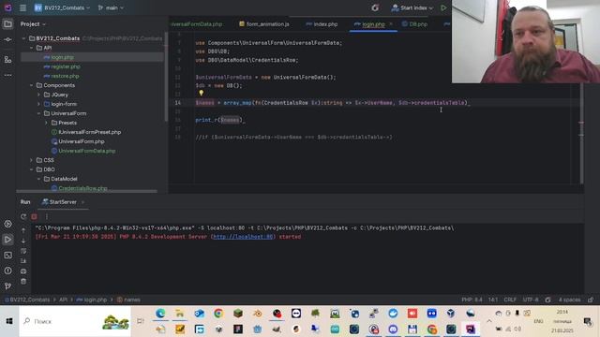Image resolution: width=600 pixels, height=337 pixels.
Task: Click the login.php breadcrumb in status bar
Action: 92,300
